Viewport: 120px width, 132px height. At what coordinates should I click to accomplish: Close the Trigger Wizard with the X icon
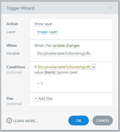(x=110, y=8)
